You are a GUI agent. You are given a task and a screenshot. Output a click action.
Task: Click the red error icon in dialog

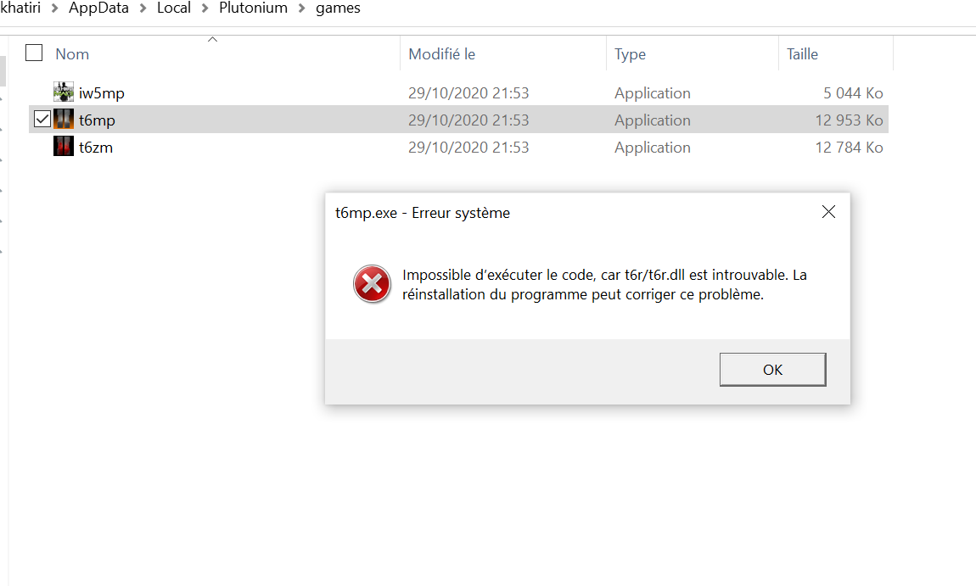(372, 285)
